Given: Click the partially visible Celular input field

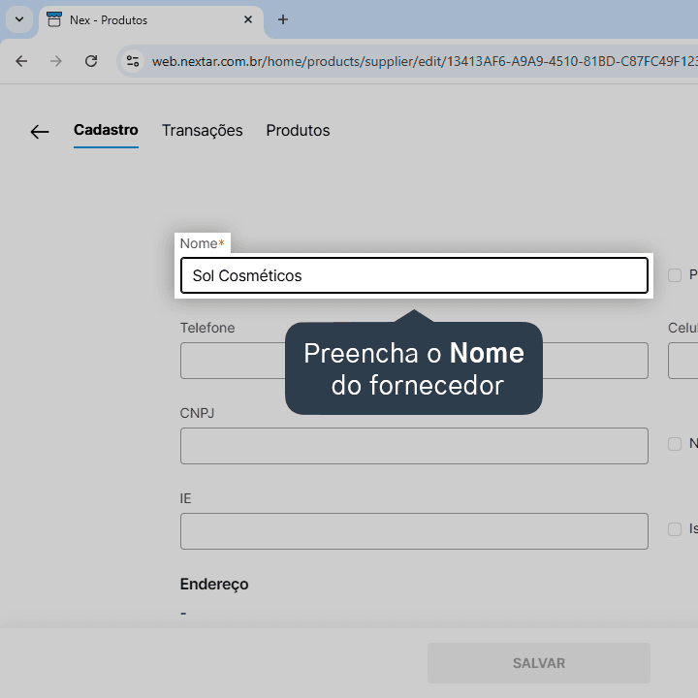Looking at the screenshot, I should click(682, 361).
